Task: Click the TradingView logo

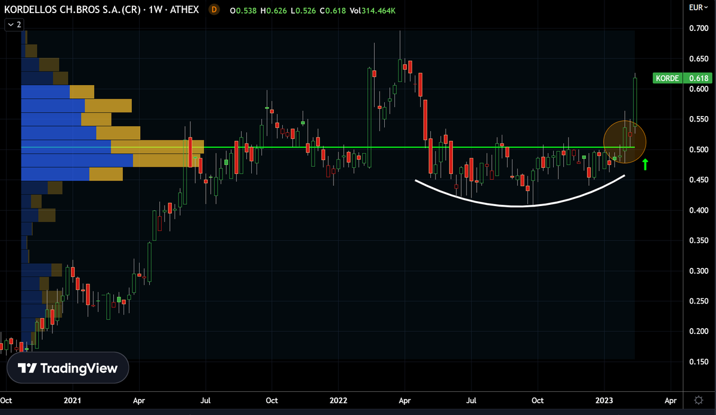Action: point(67,369)
